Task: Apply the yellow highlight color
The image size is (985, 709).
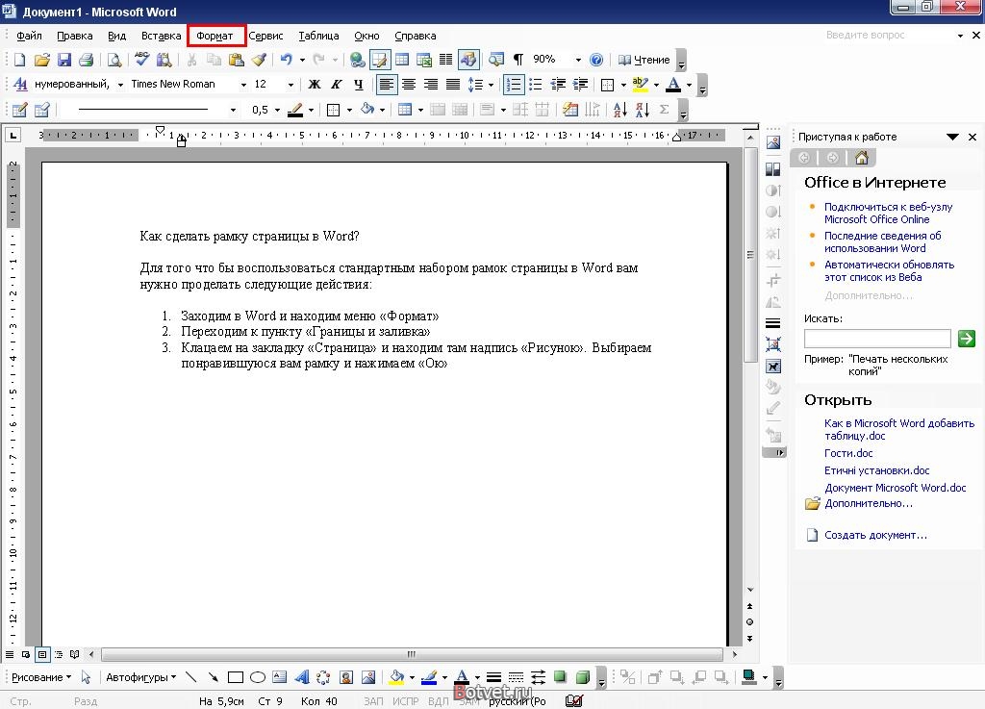Action: tap(640, 84)
